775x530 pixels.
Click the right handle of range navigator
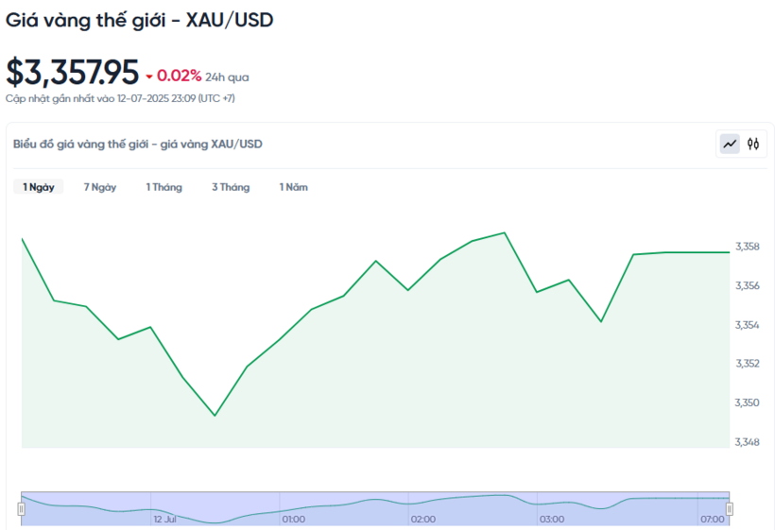pos(730,509)
